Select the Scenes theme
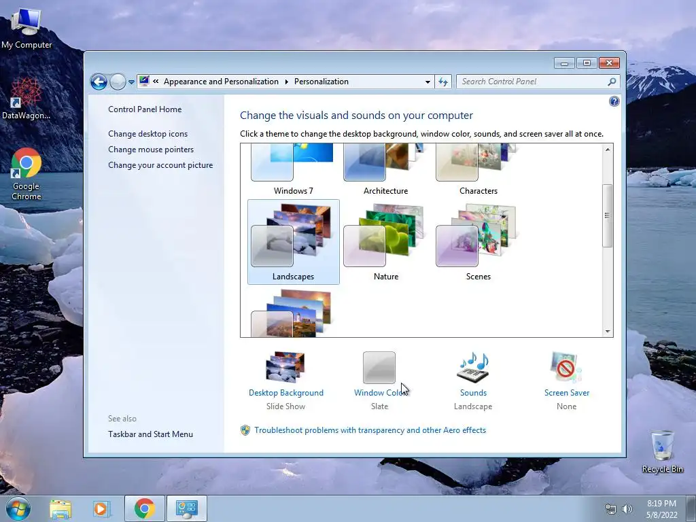696x522 pixels. click(x=478, y=242)
